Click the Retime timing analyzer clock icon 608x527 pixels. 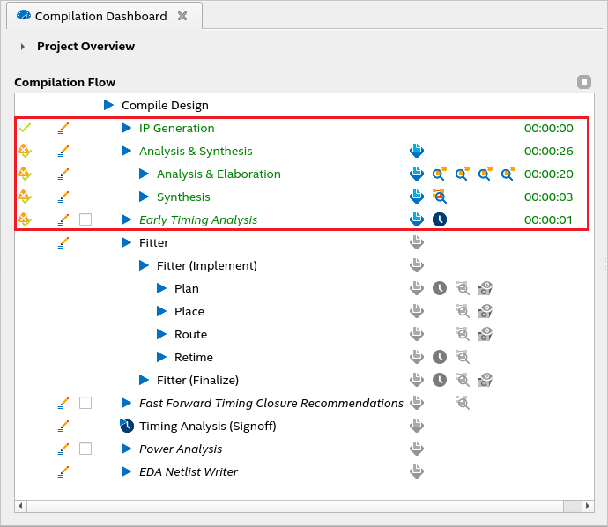[440, 357]
